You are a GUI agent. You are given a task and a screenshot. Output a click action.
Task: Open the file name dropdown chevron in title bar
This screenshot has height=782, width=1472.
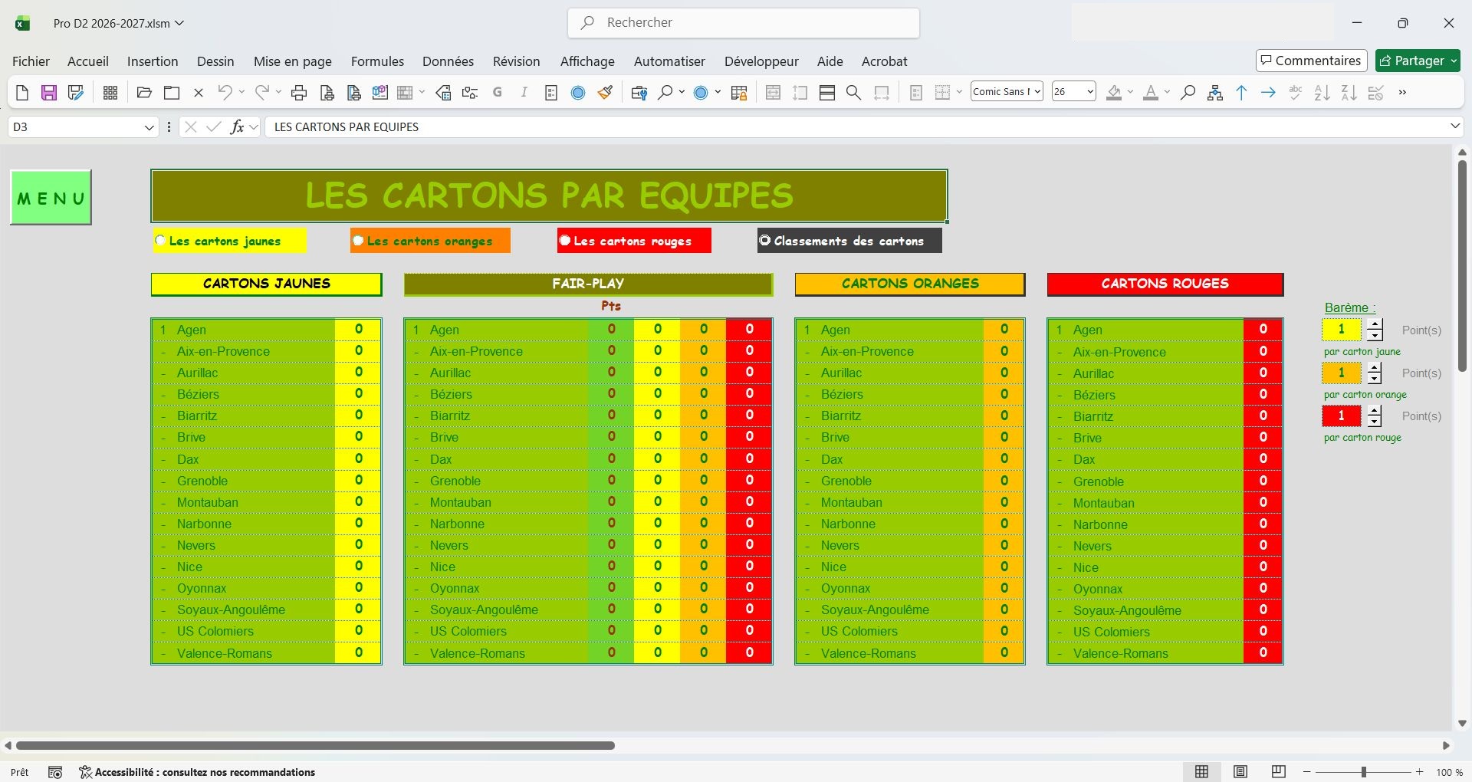179,23
